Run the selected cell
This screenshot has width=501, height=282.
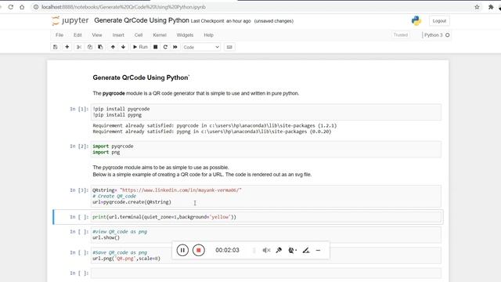coord(140,47)
